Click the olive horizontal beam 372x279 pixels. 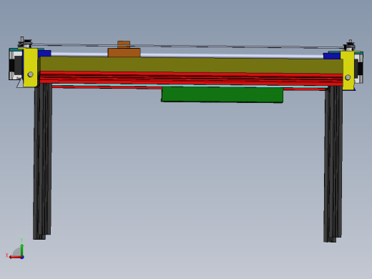tap(191, 65)
